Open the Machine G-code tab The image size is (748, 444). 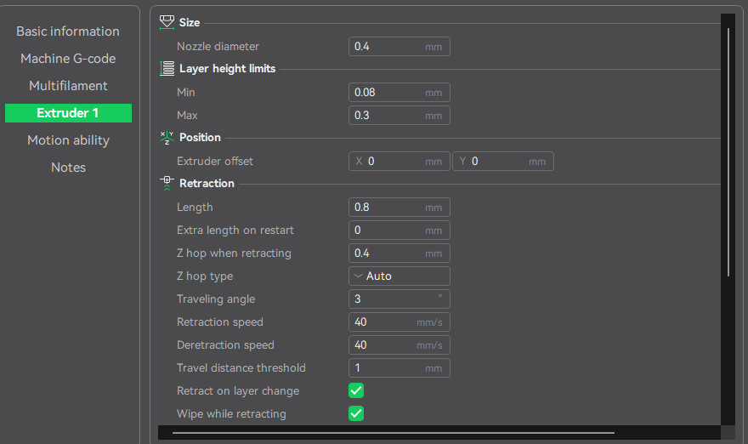click(68, 59)
